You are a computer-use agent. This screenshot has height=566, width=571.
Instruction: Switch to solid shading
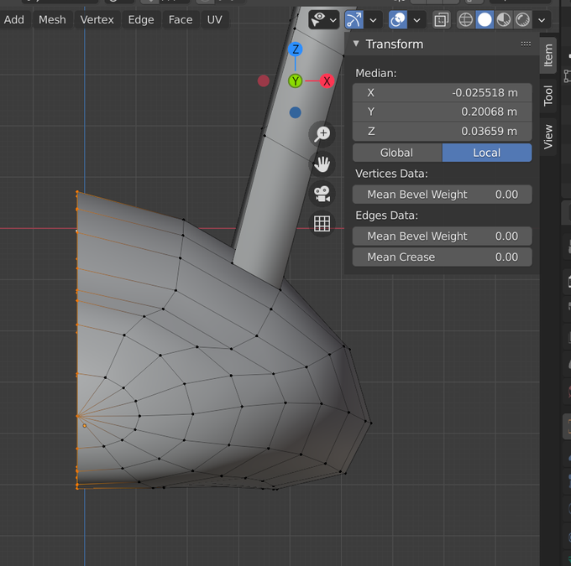click(485, 20)
